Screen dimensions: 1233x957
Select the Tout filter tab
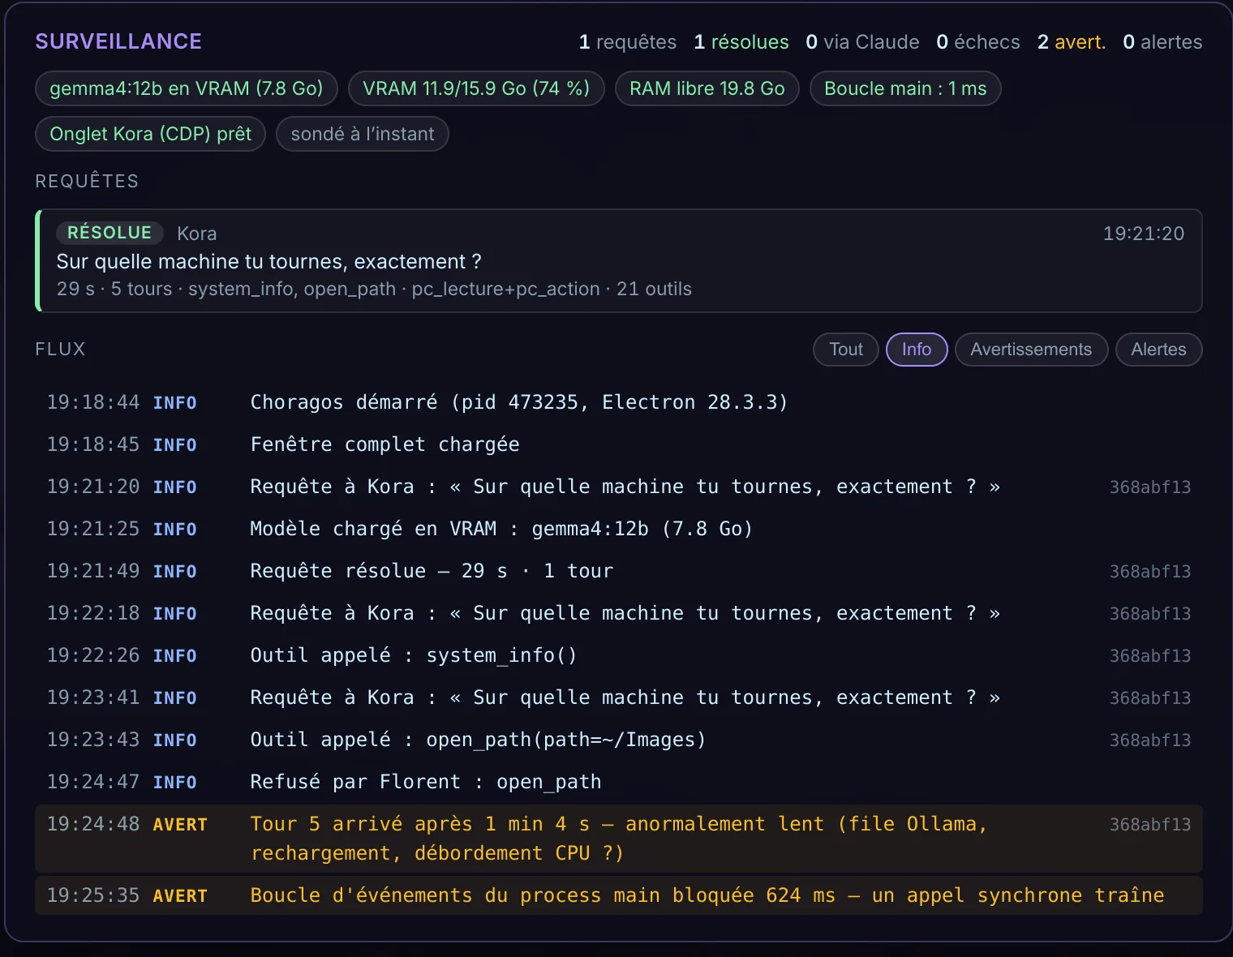(x=846, y=350)
